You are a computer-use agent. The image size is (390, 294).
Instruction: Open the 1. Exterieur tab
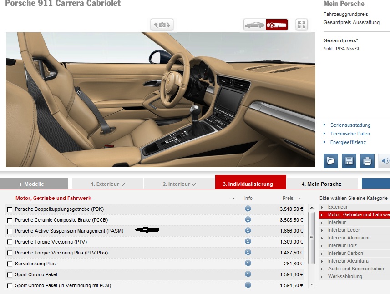click(x=108, y=184)
